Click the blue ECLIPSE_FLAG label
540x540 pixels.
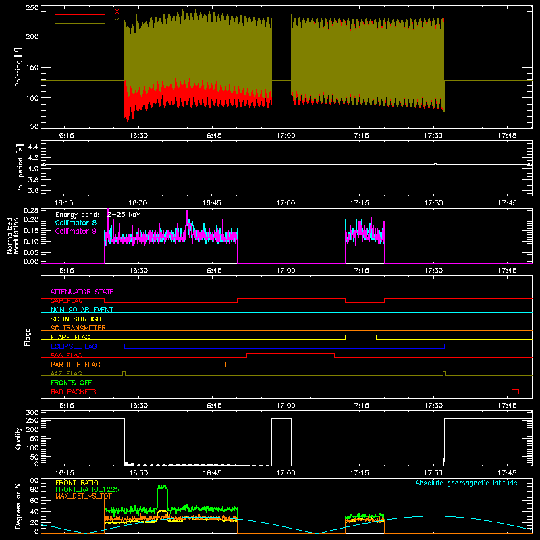click(74, 346)
